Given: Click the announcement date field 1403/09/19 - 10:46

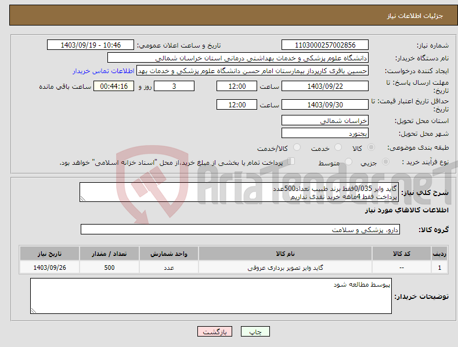Looking at the screenshot, I should tap(91, 45).
